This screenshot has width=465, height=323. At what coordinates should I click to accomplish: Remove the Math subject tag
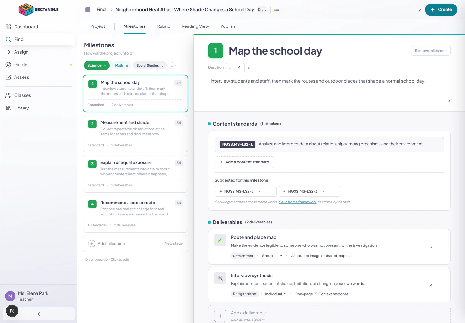(127, 66)
